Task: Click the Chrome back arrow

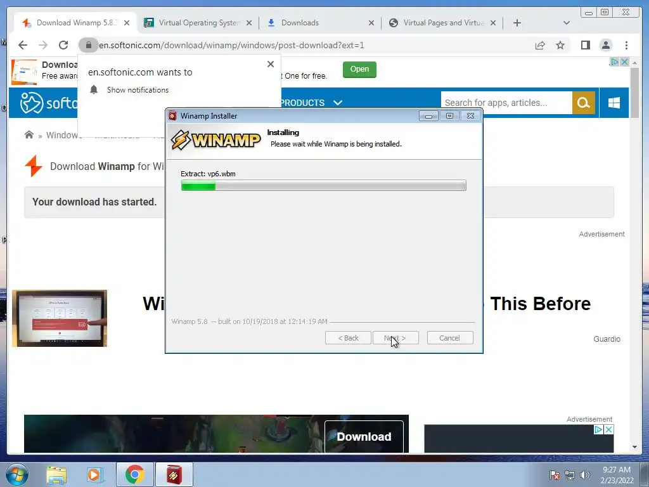Action: (23, 45)
